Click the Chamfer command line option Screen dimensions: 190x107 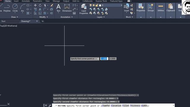pos(106,106)
